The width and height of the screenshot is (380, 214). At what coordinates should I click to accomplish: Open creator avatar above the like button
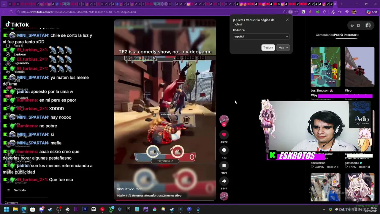[224, 120]
